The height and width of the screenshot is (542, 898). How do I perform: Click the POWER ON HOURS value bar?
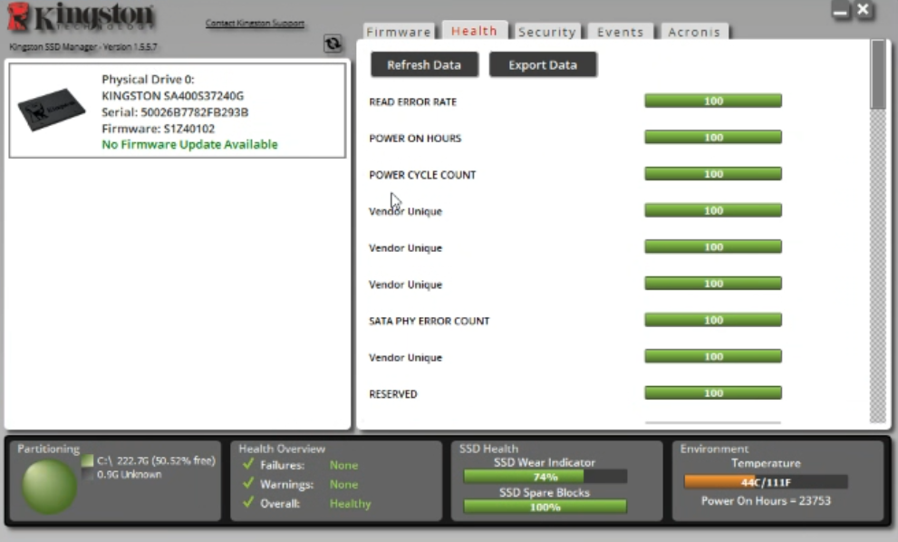(x=713, y=138)
